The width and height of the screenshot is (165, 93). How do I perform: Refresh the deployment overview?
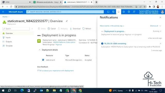tap(87, 29)
